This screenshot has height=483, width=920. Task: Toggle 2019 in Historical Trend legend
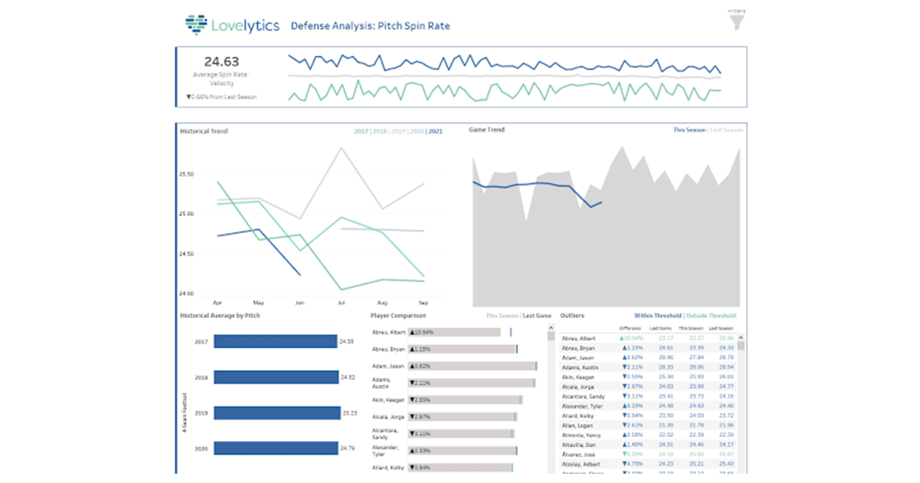(398, 131)
